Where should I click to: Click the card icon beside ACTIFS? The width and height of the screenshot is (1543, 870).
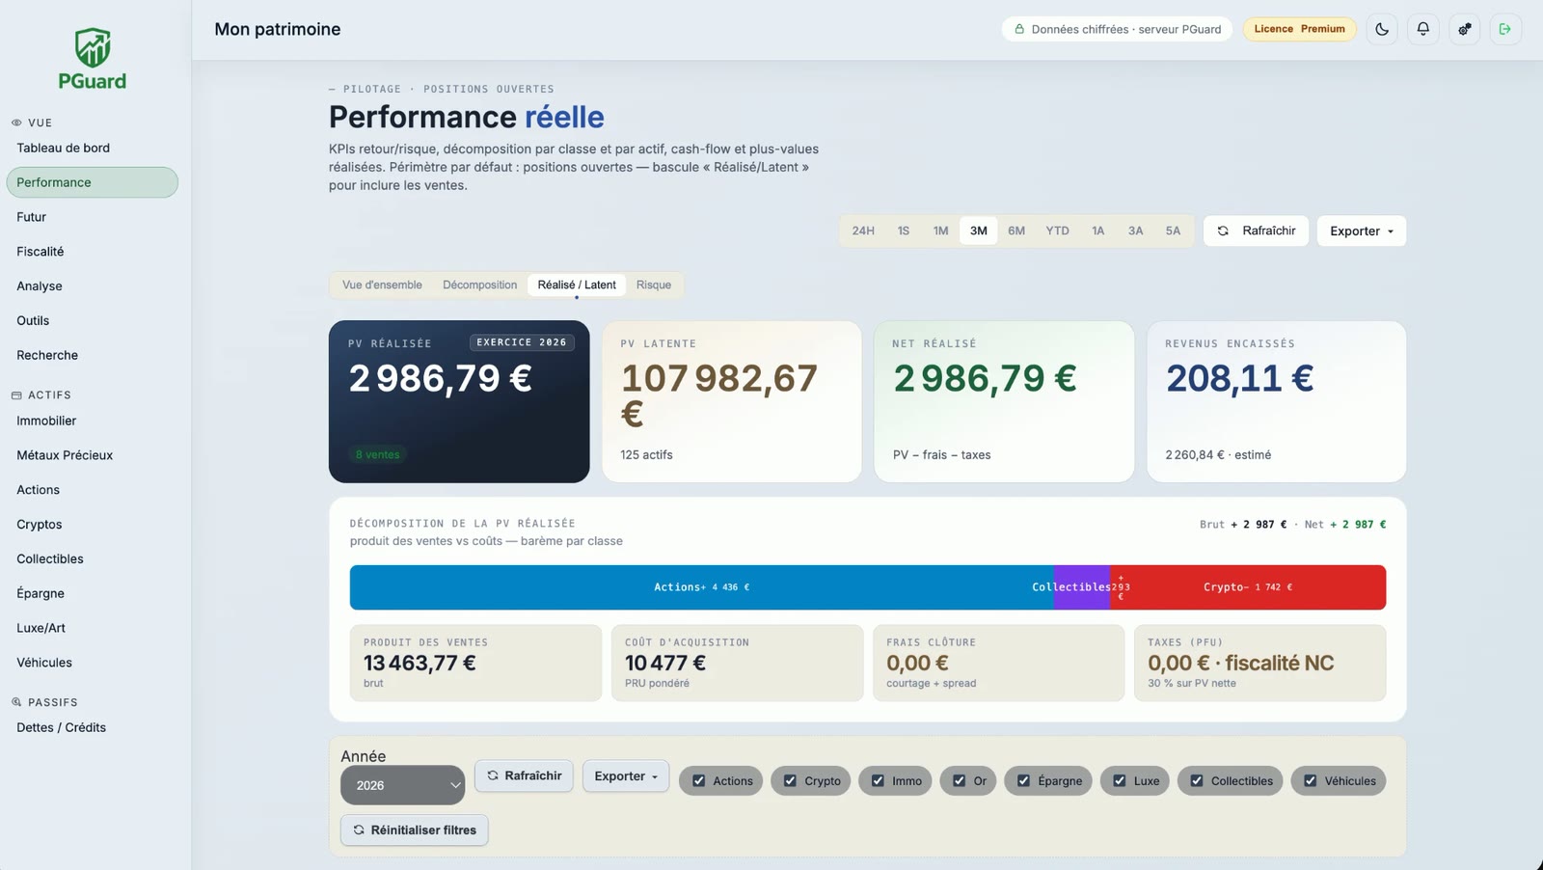tap(16, 395)
